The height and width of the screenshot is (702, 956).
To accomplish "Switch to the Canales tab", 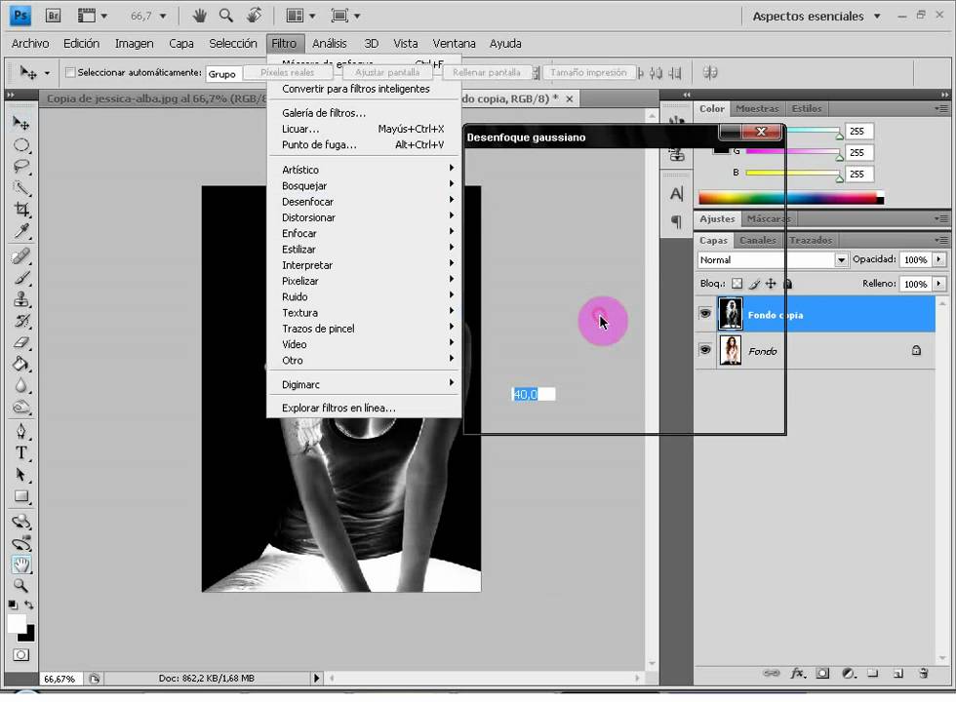I will click(758, 240).
